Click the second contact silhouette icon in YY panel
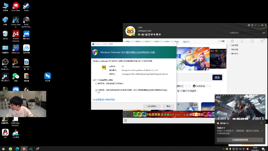Image resolution: width=268 pixels, height=151 pixels. [x=252, y=41]
